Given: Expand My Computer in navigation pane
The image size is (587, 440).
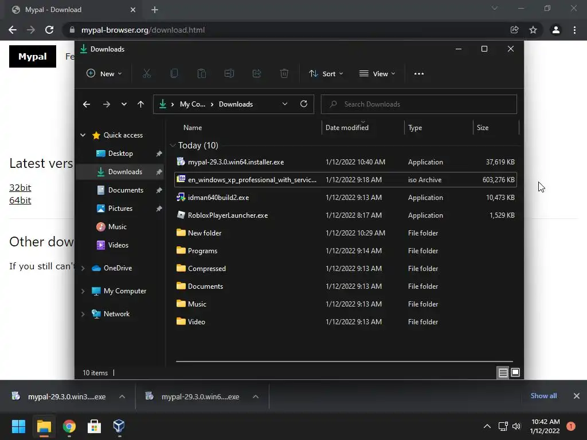Looking at the screenshot, I should [x=83, y=291].
